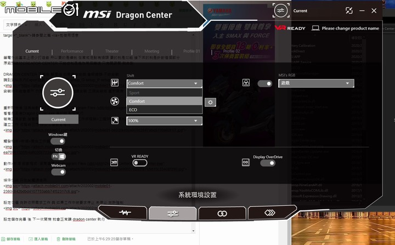The height and width of the screenshot is (245, 395).
Task: Toggle the Webcam switch
Action: (58, 172)
